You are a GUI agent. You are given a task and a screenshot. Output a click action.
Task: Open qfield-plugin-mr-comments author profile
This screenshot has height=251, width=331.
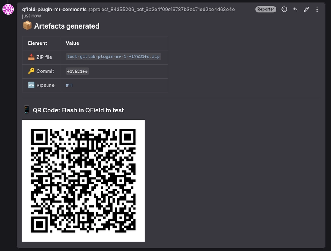[54, 9]
